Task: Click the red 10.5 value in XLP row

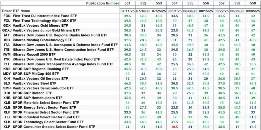Action: tap(174, 127)
